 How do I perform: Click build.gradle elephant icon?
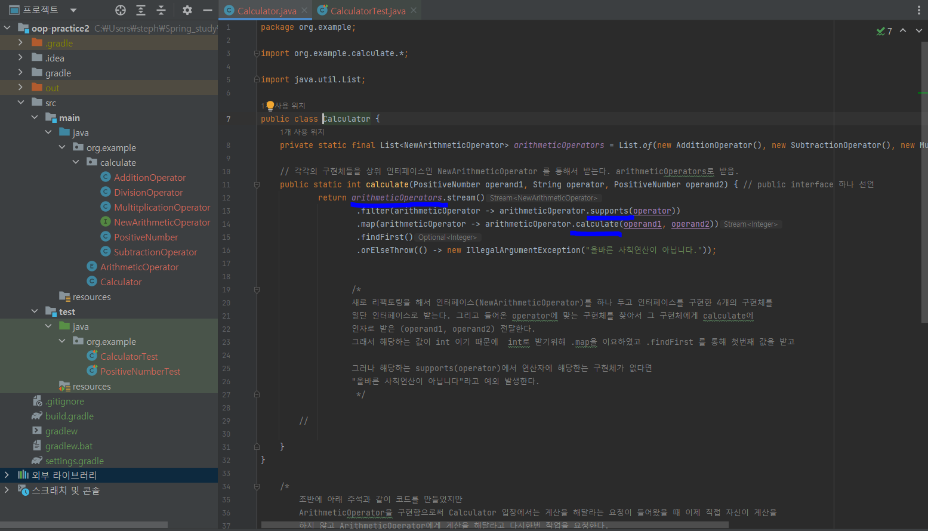(x=37, y=415)
